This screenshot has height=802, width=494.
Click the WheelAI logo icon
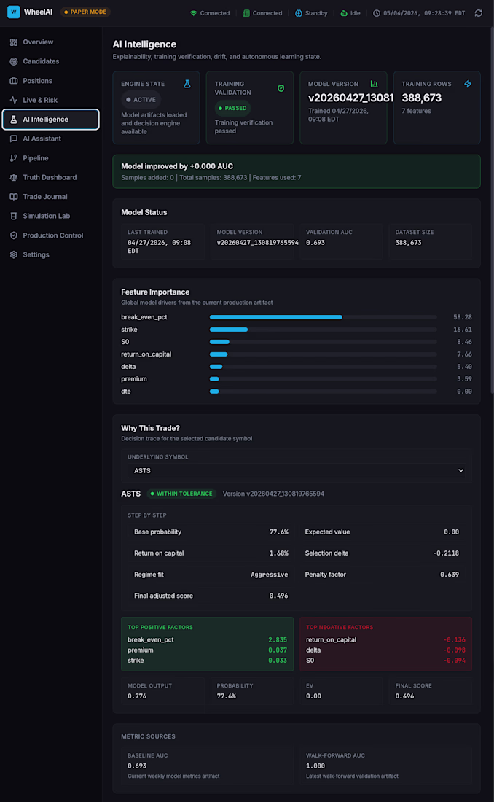coord(14,12)
